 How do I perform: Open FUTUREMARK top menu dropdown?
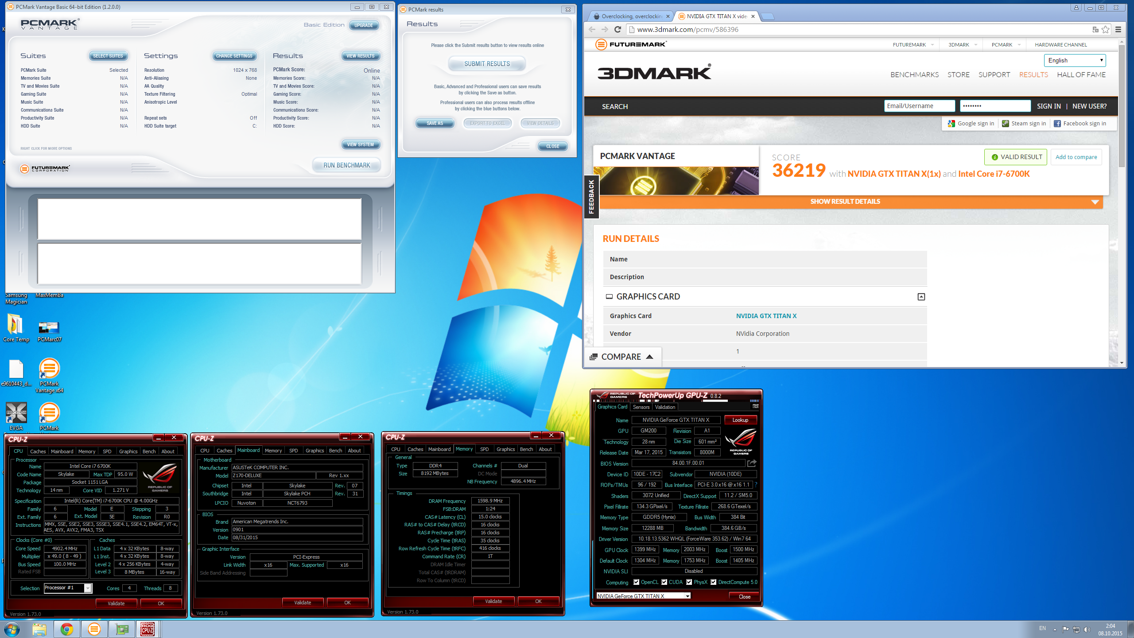pos(913,45)
